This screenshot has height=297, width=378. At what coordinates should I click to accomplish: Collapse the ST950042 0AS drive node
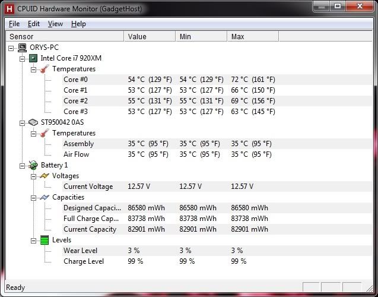click(x=22, y=123)
